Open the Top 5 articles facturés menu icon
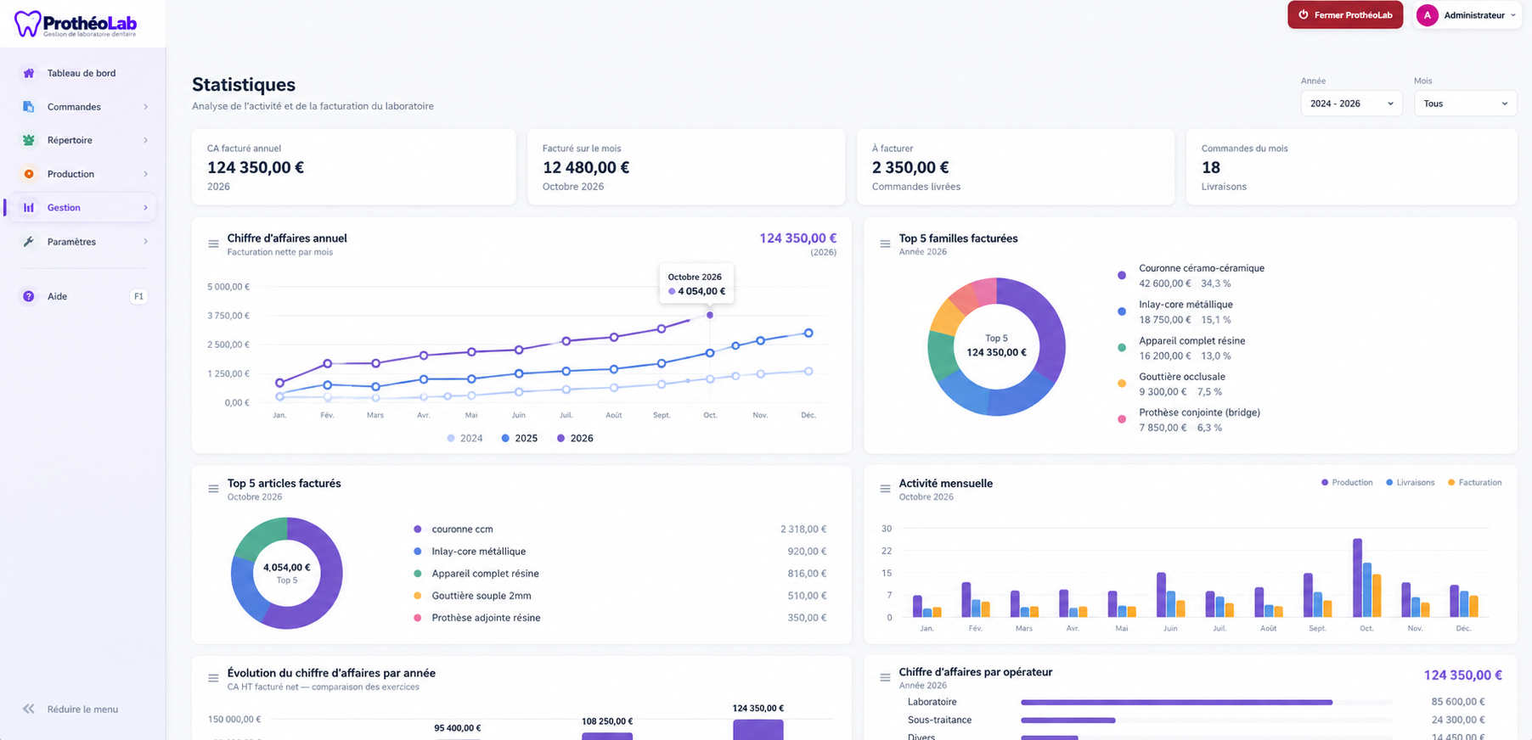 (x=213, y=489)
